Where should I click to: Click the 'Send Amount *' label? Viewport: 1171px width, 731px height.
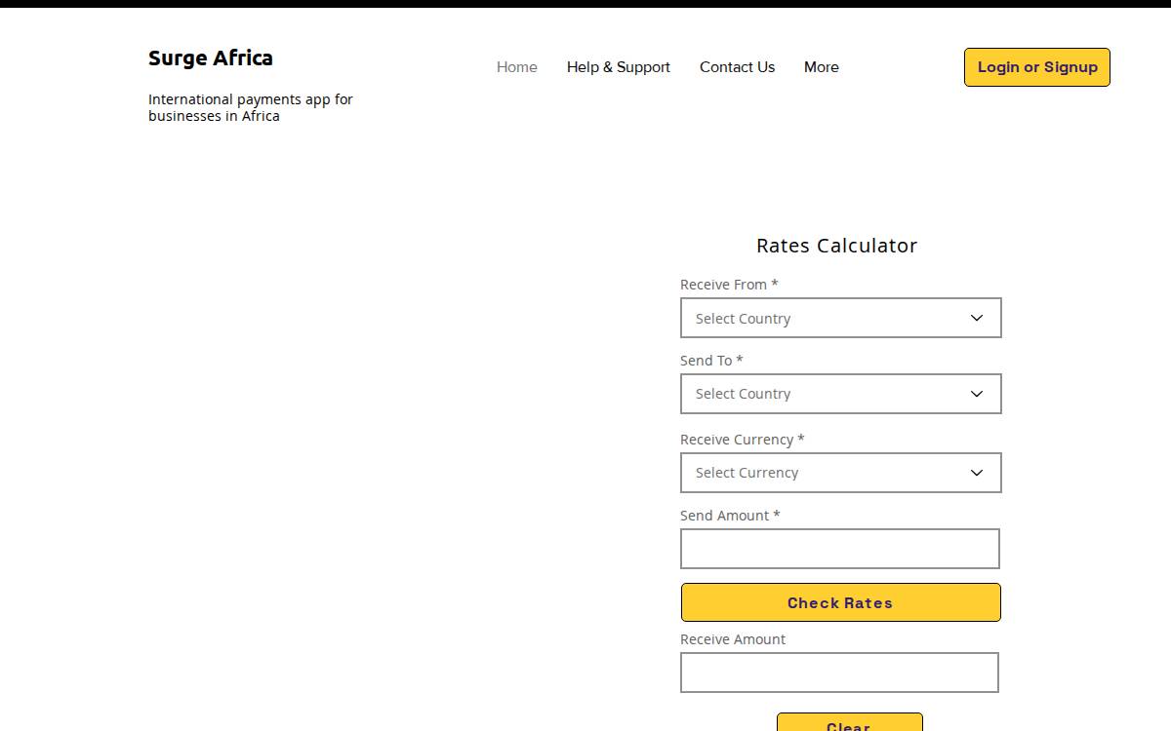[730, 516]
